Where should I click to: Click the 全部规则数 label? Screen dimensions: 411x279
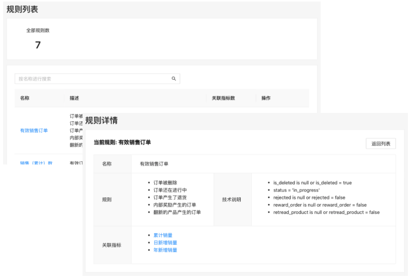click(x=38, y=31)
